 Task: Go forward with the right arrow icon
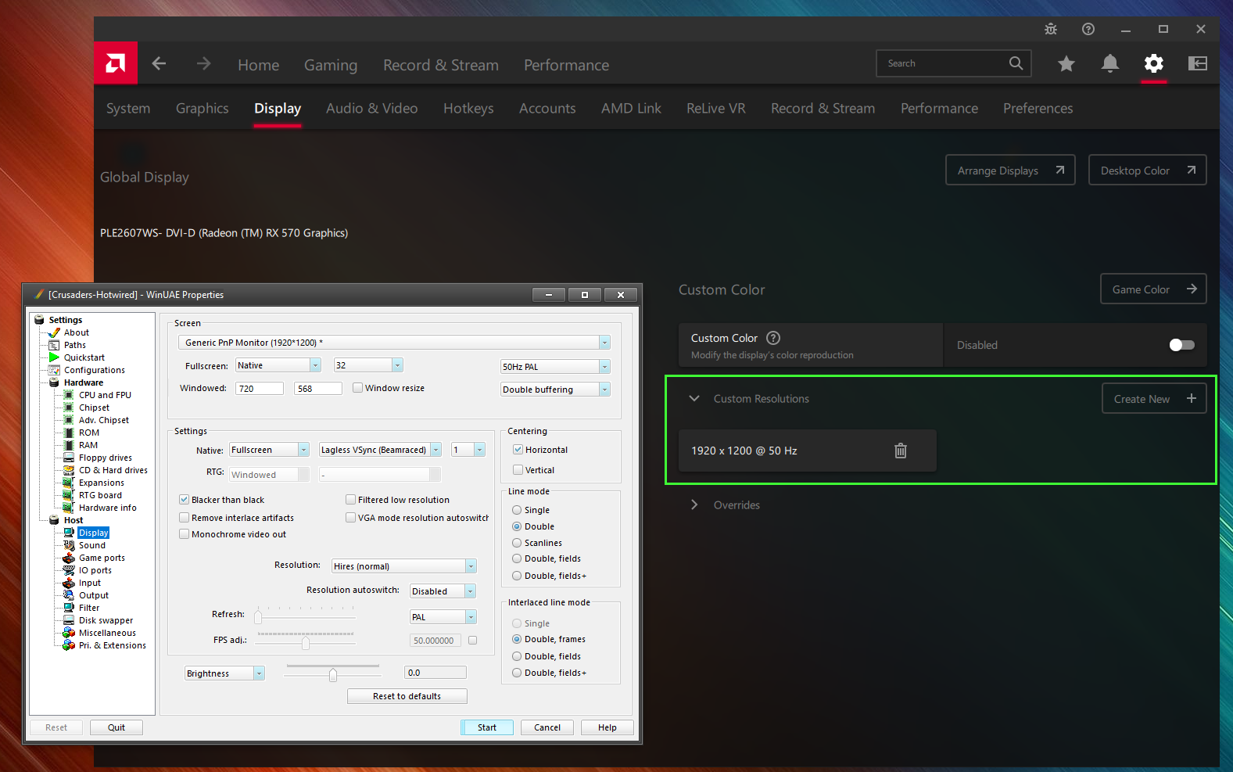[203, 63]
